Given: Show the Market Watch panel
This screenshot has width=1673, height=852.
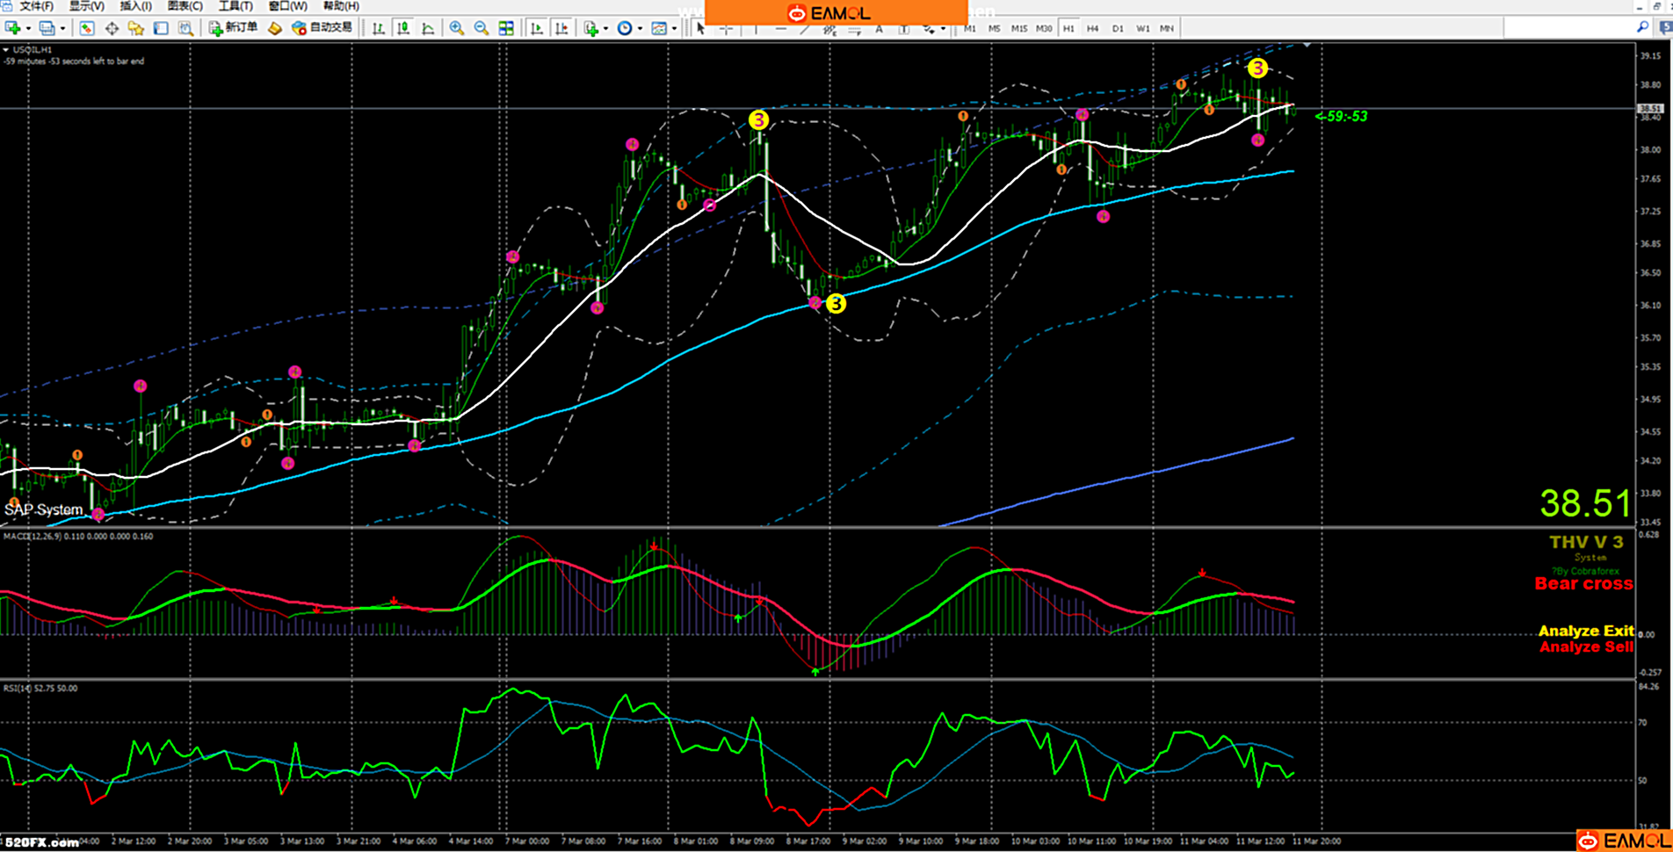Looking at the screenshot, I should click(x=87, y=28).
